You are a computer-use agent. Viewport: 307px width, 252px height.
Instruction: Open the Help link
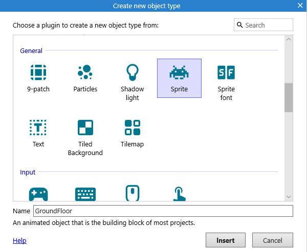(19, 240)
